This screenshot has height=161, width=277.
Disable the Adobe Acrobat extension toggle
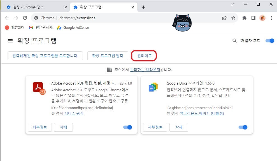(x=128, y=127)
